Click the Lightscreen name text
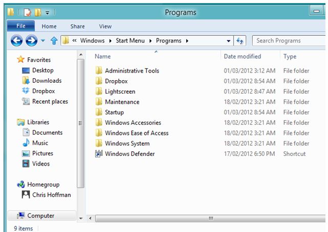This screenshot has width=328, height=232. (x=120, y=91)
